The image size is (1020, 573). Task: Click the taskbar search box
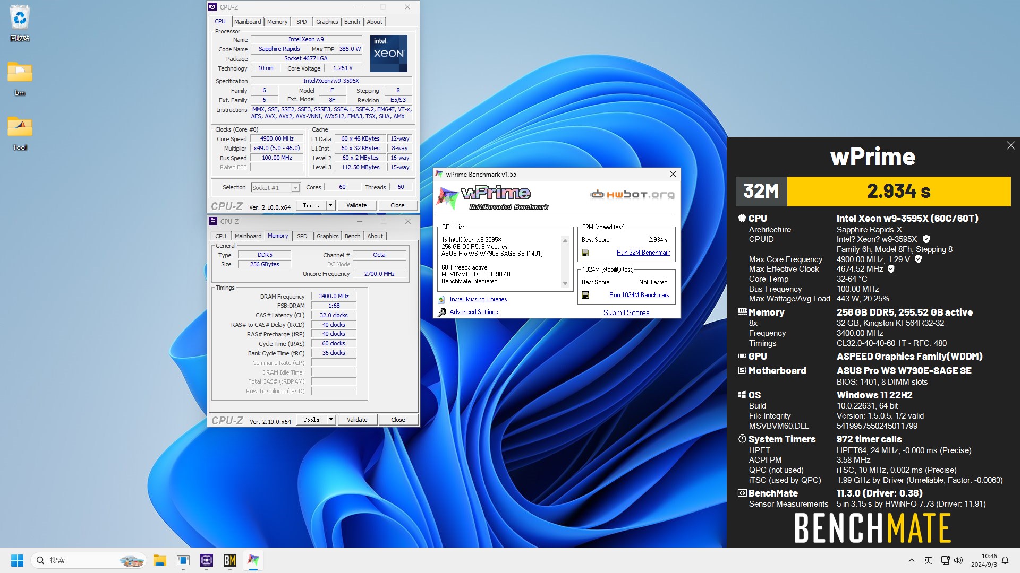(89, 560)
